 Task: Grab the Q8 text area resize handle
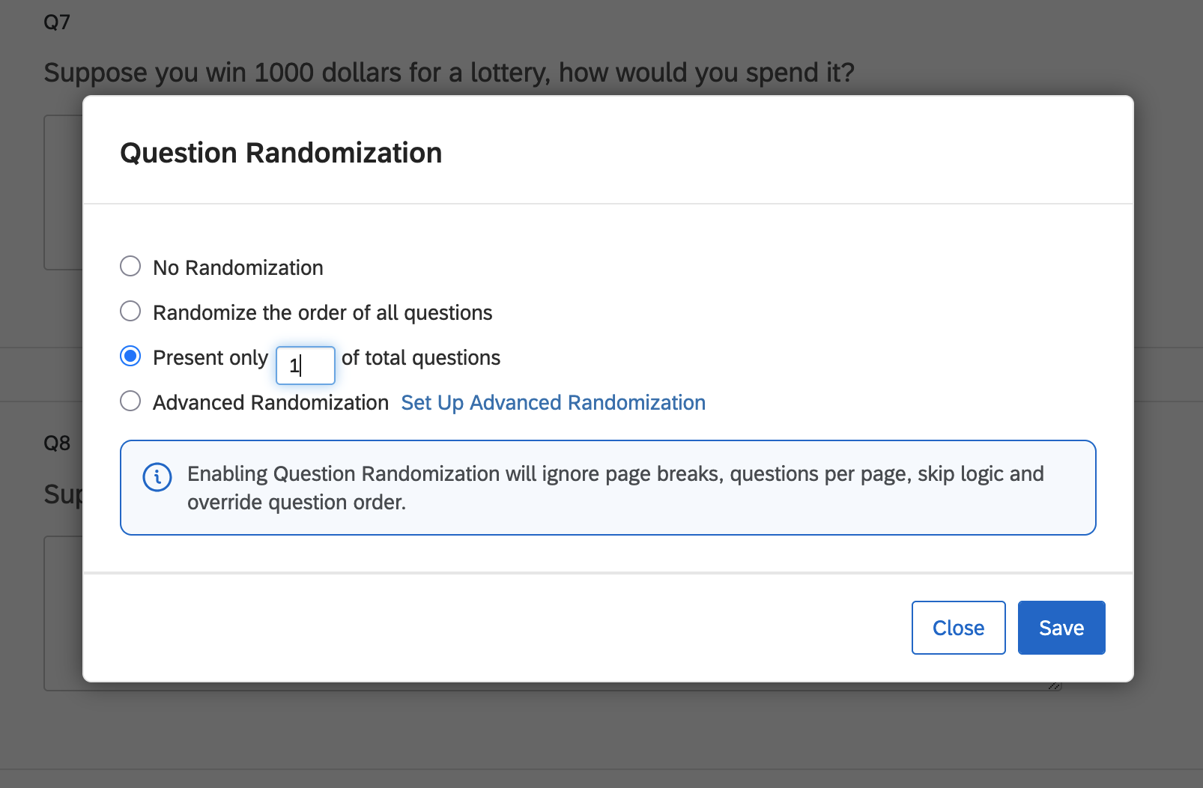pos(1055,685)
